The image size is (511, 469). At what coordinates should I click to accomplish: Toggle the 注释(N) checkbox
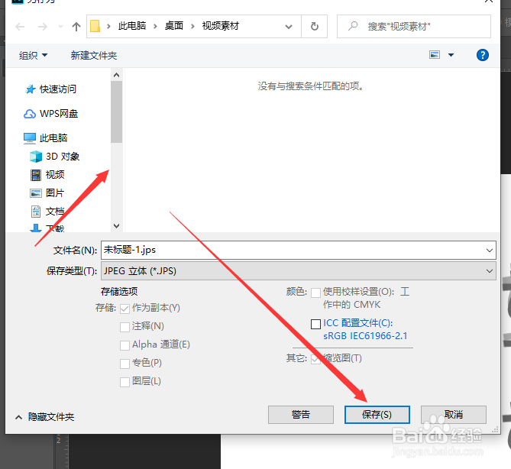[x=125, y=327]
